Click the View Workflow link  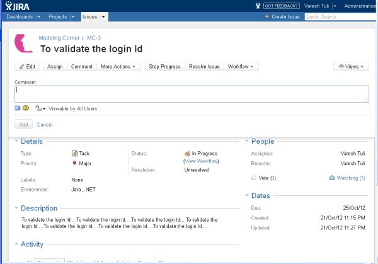point(201,161)
